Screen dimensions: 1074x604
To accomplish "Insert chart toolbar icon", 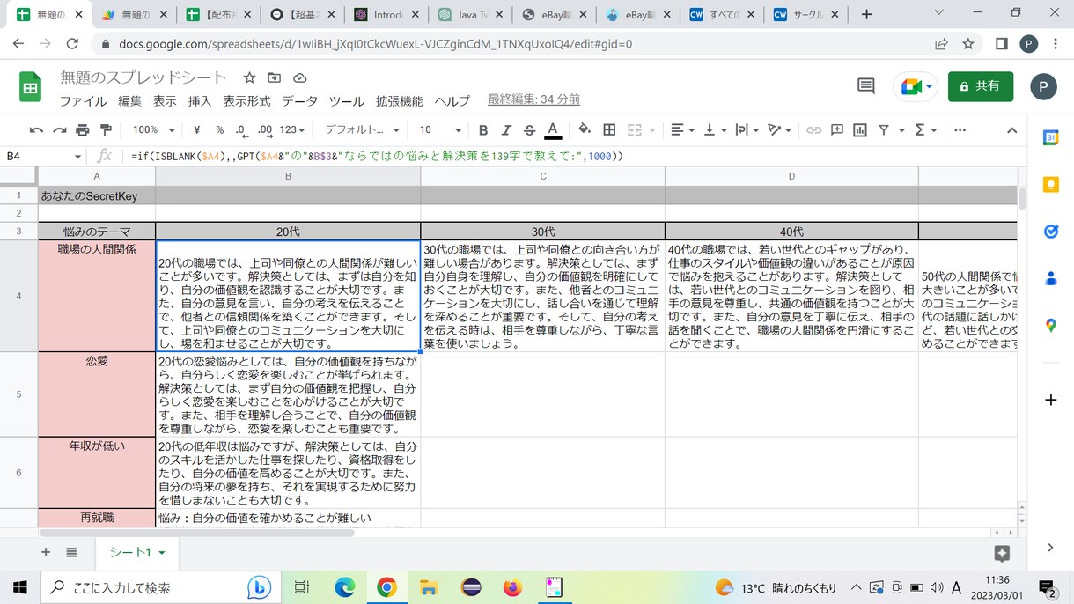I will click(860, 130).
